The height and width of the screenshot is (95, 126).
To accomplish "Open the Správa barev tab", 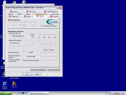I will (55, 14).
